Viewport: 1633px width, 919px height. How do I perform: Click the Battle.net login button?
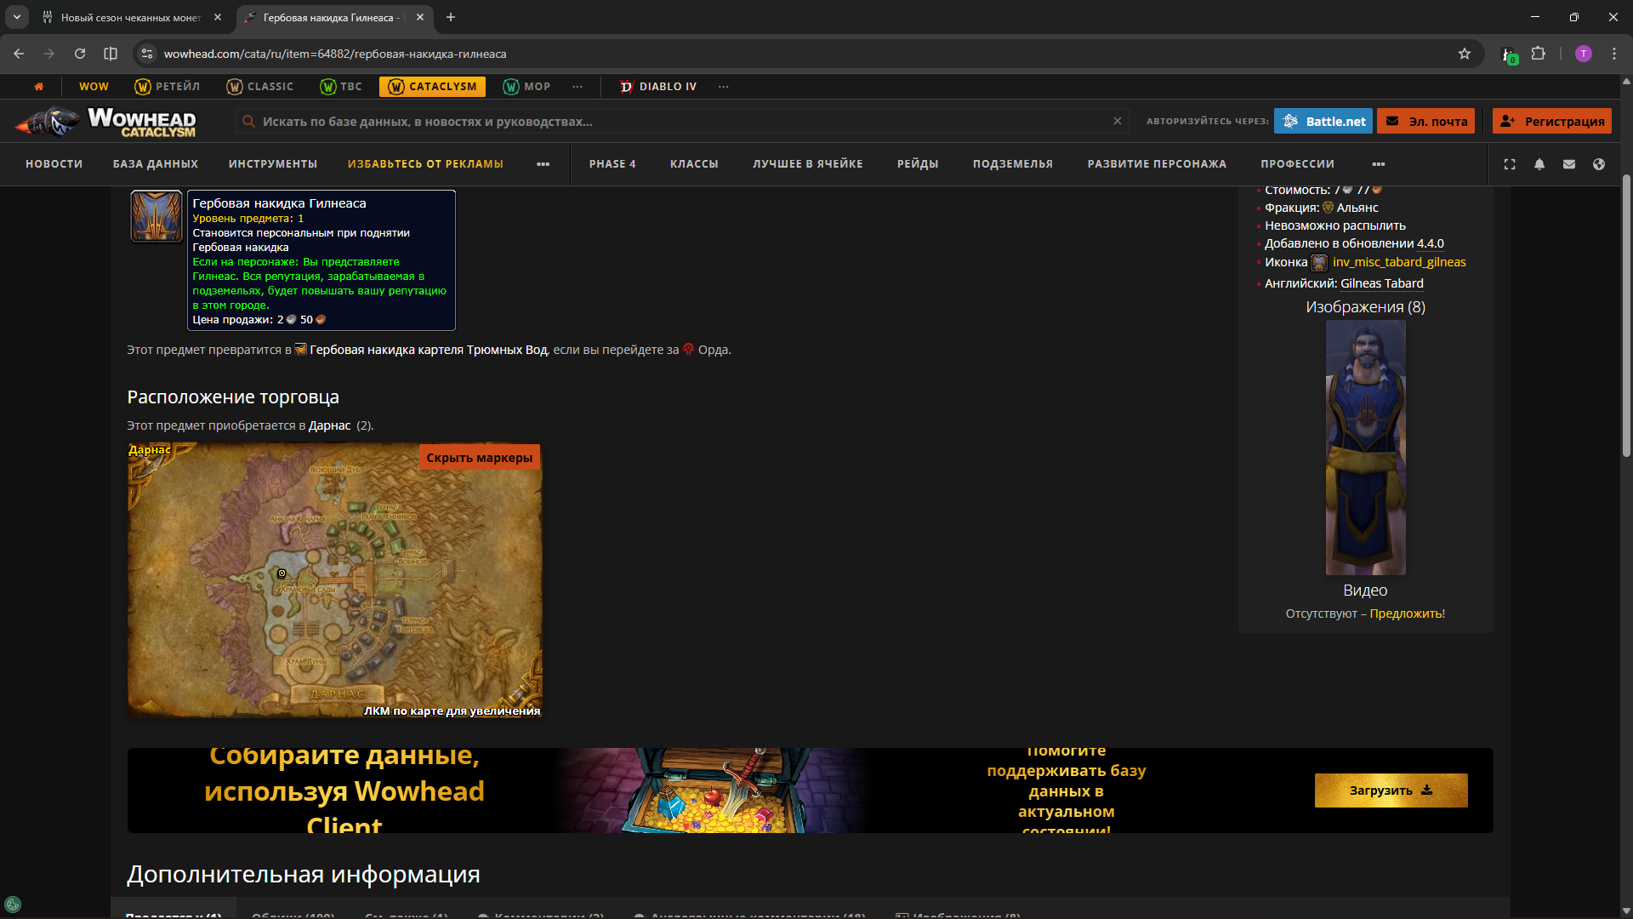click(x=1323, y=122)
